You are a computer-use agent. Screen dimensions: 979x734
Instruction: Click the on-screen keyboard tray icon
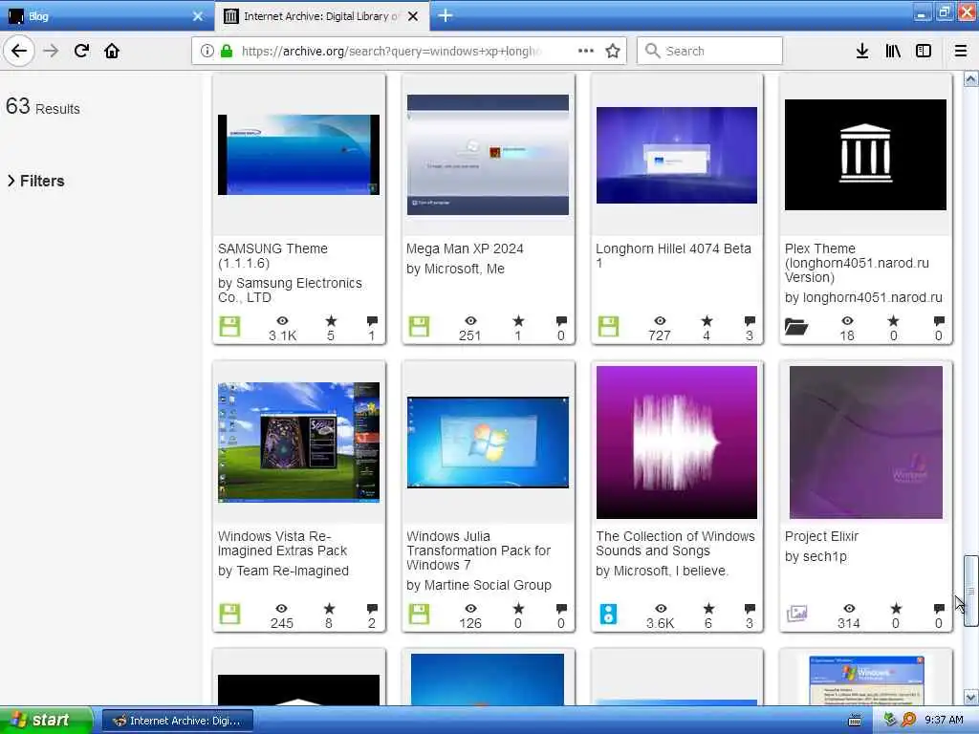click(x=855, y=721)
